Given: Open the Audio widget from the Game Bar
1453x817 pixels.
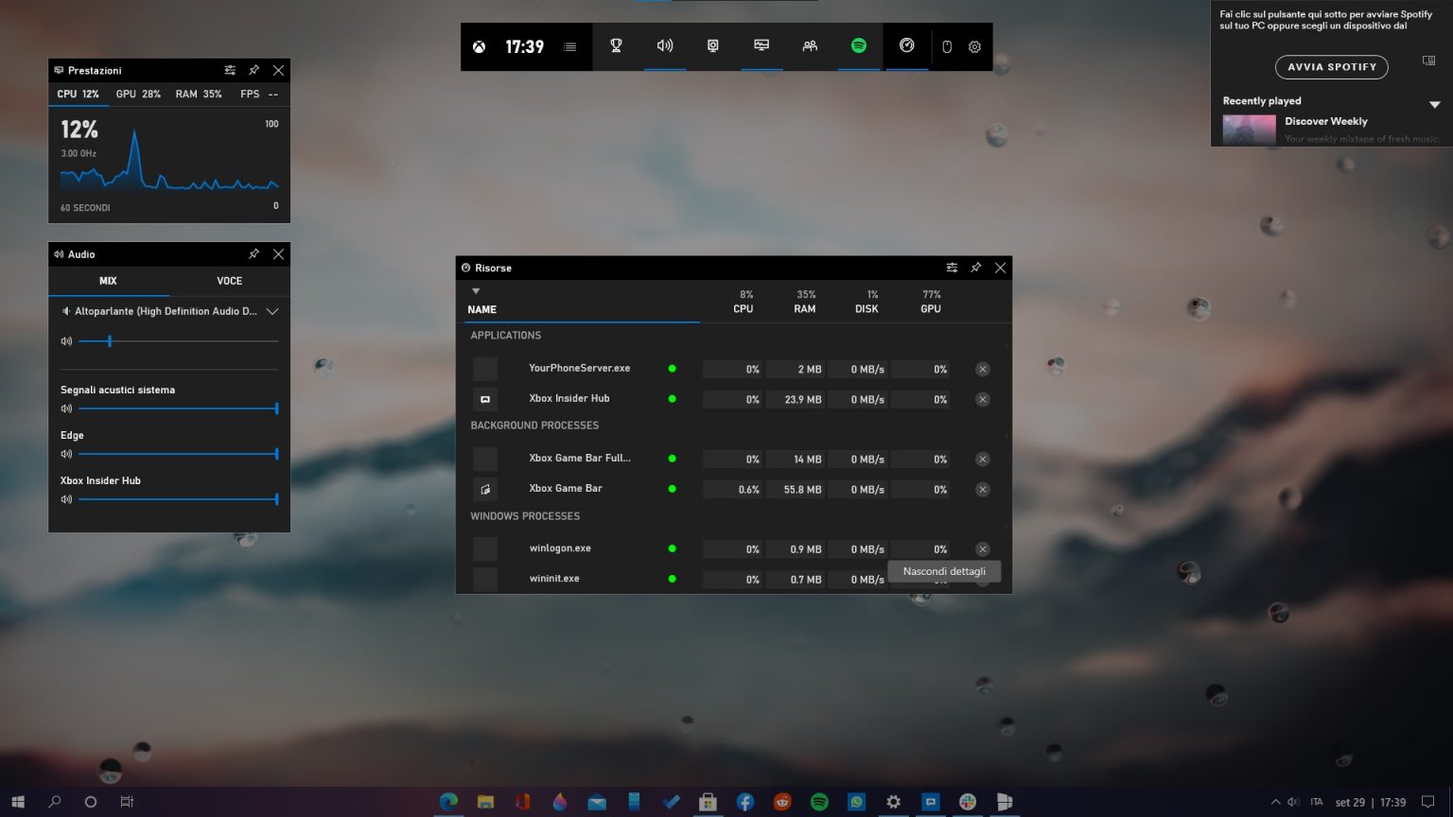Looking at the screenshot, I should [x=665, y=45].
